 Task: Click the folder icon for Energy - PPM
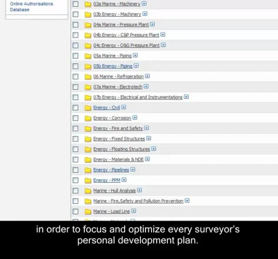[88, 180]
